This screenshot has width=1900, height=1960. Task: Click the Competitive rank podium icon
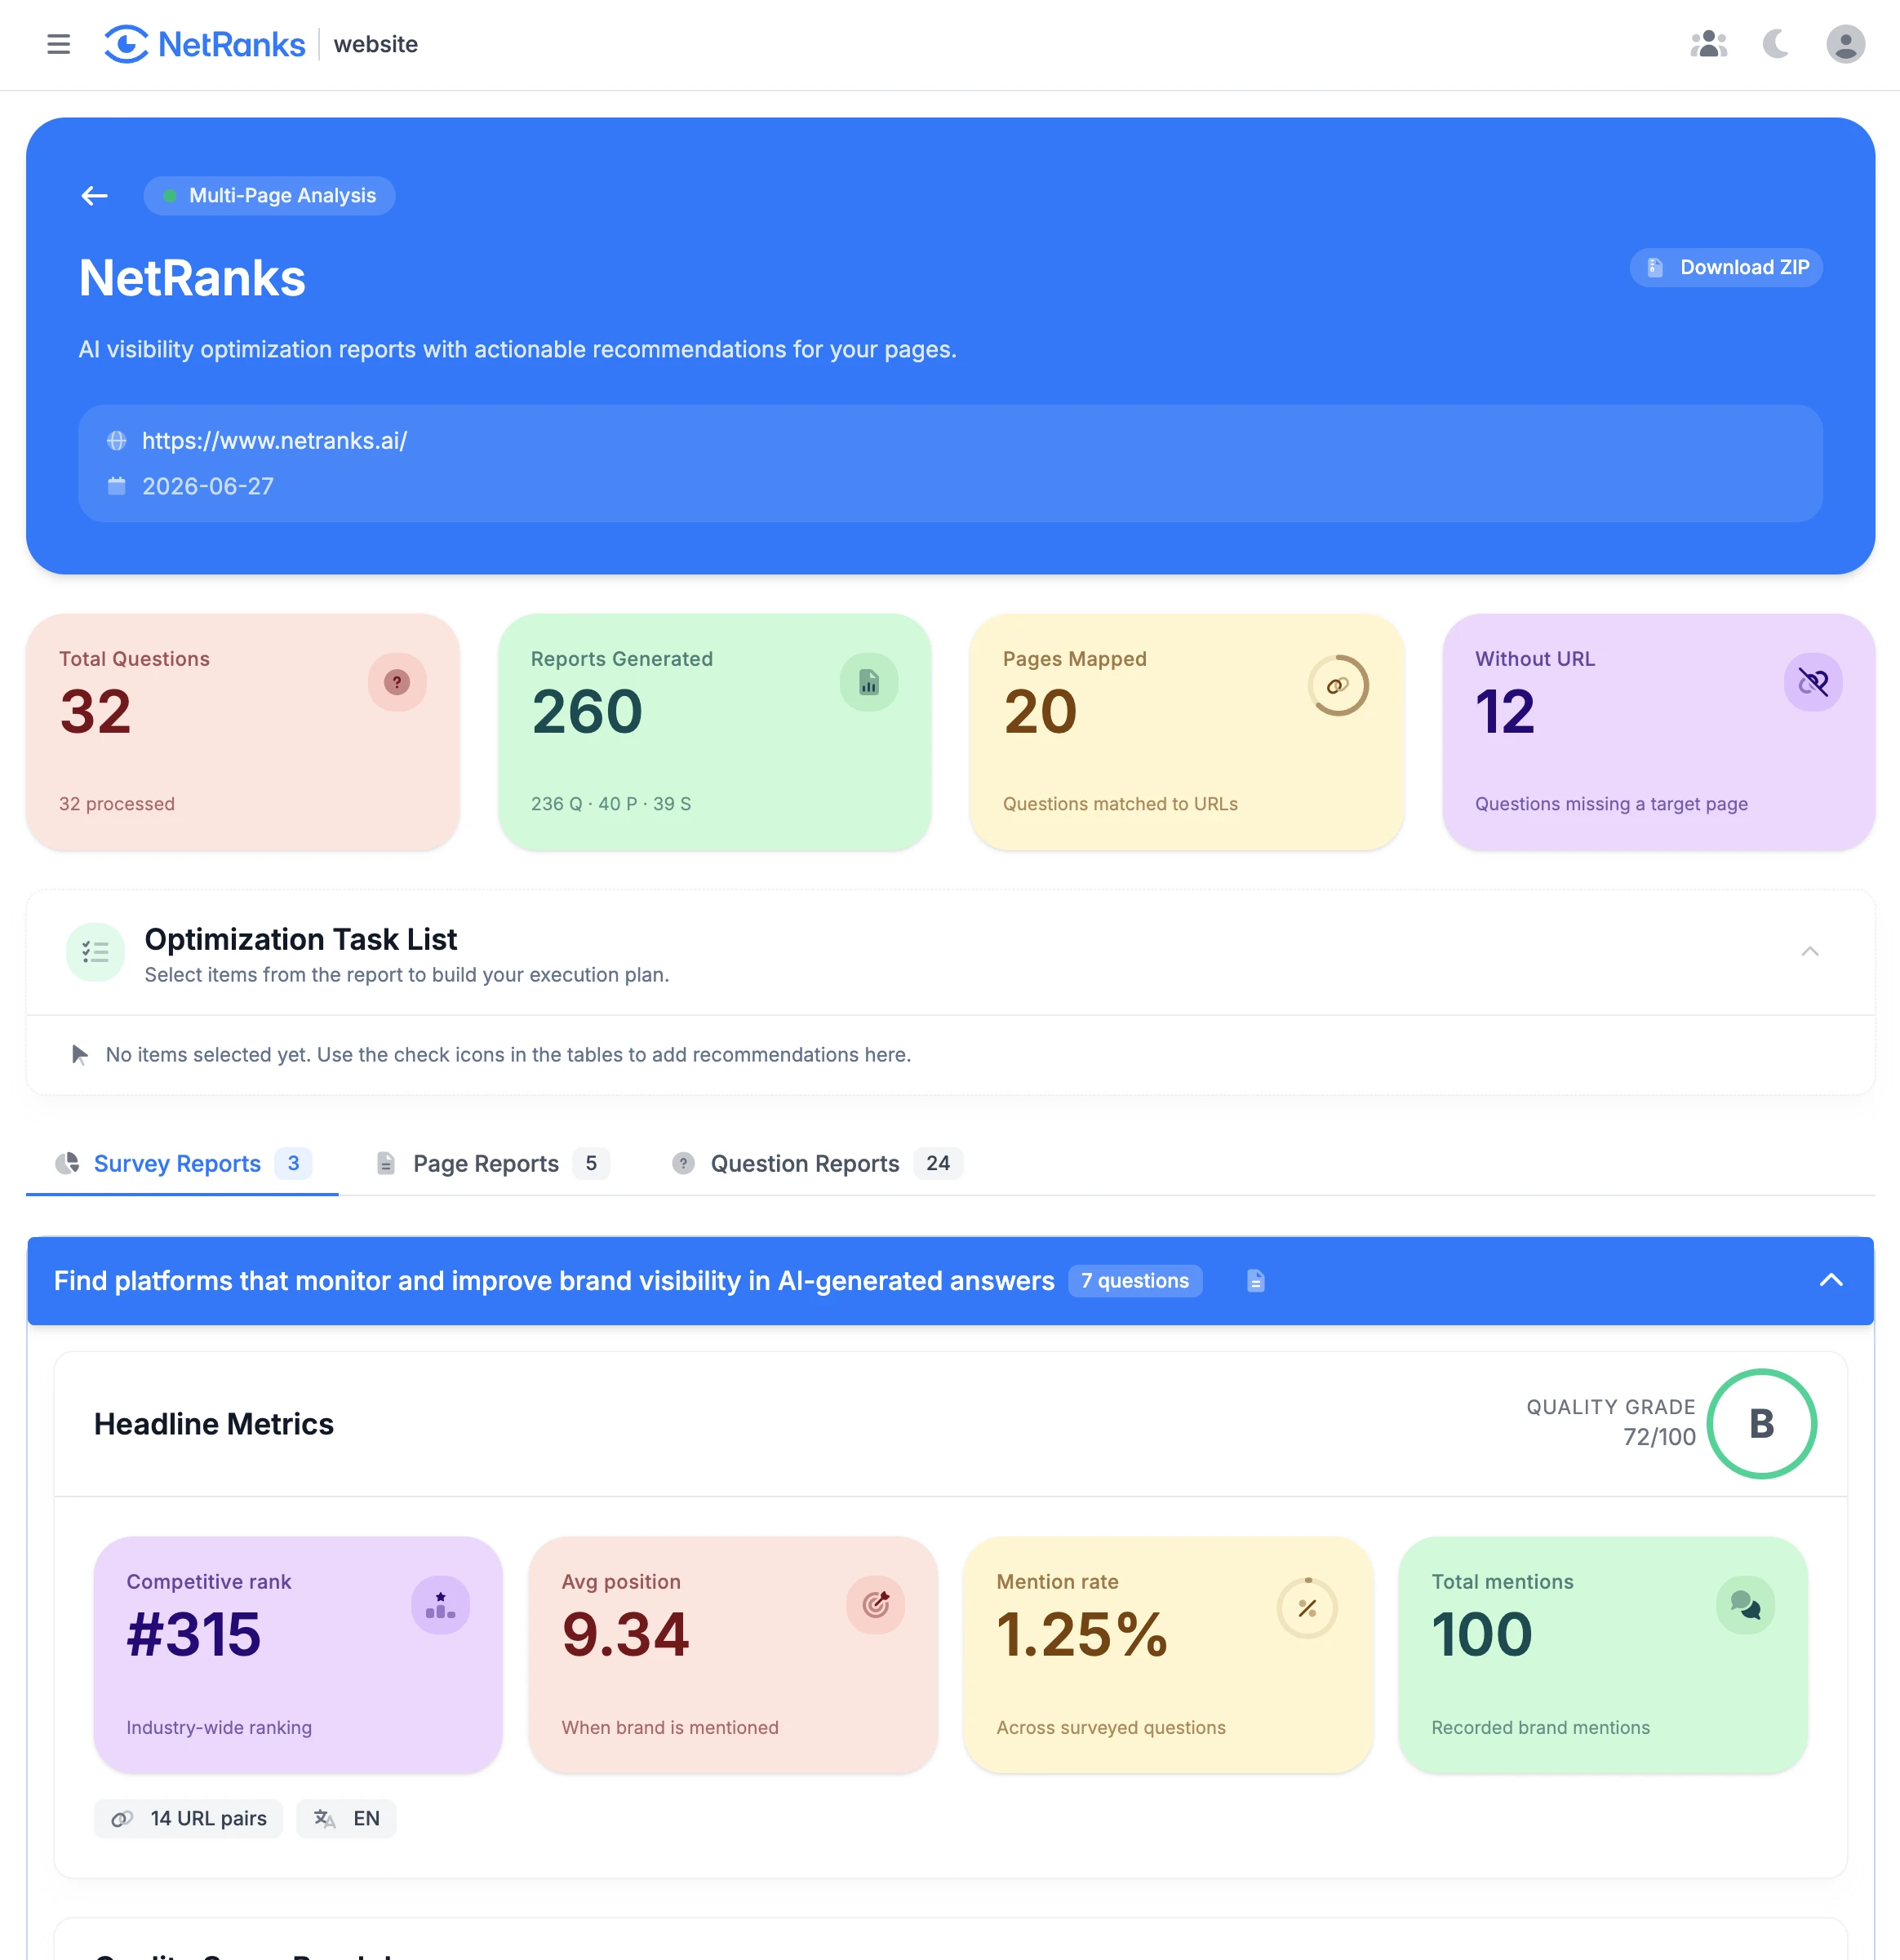click(440, 1605)
